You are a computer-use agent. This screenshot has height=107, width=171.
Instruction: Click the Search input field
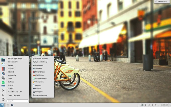click(x=17, y=101)
